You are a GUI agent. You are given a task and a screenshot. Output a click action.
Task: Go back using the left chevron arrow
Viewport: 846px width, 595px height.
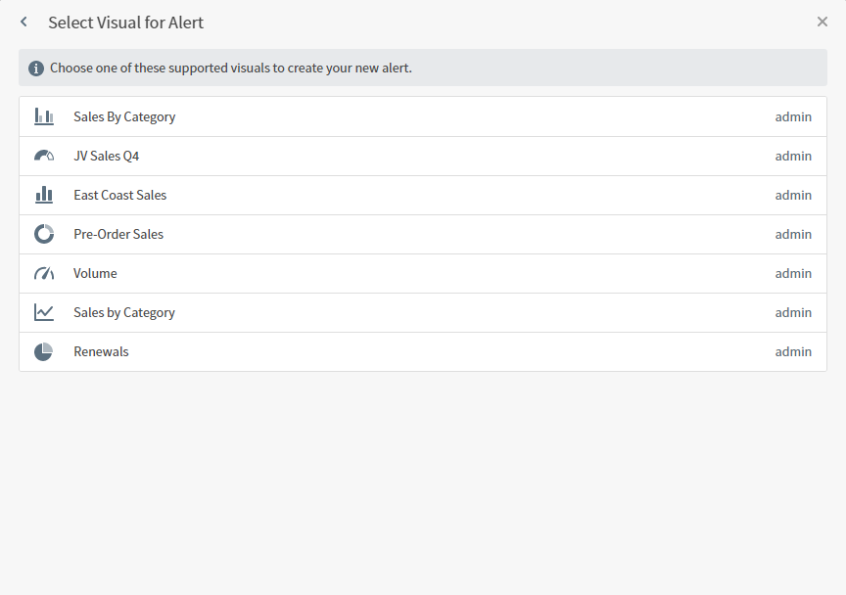click(x=23, y=22)
